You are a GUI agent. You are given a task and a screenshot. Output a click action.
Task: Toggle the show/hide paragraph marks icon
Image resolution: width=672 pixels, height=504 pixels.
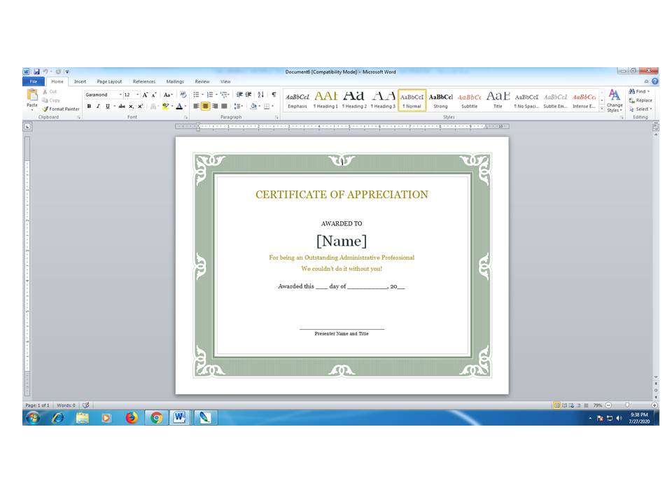(x=275, y=94)
